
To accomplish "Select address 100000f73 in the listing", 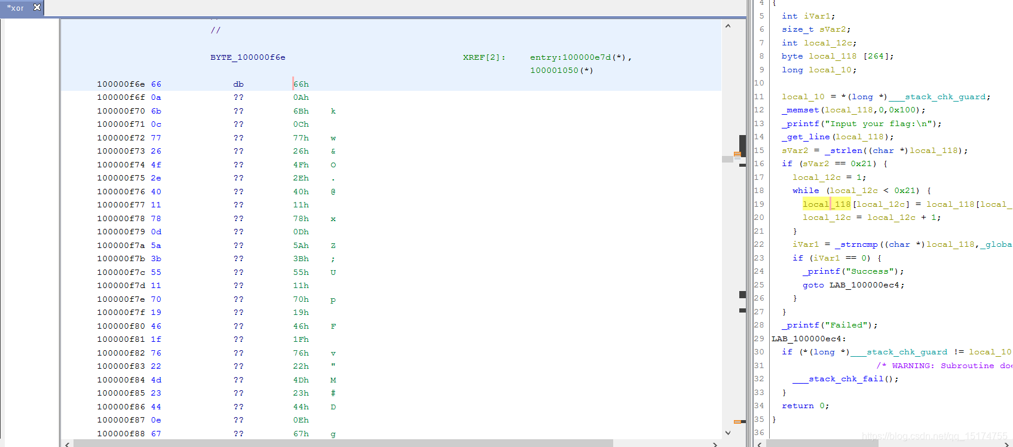I will (121, 151).
